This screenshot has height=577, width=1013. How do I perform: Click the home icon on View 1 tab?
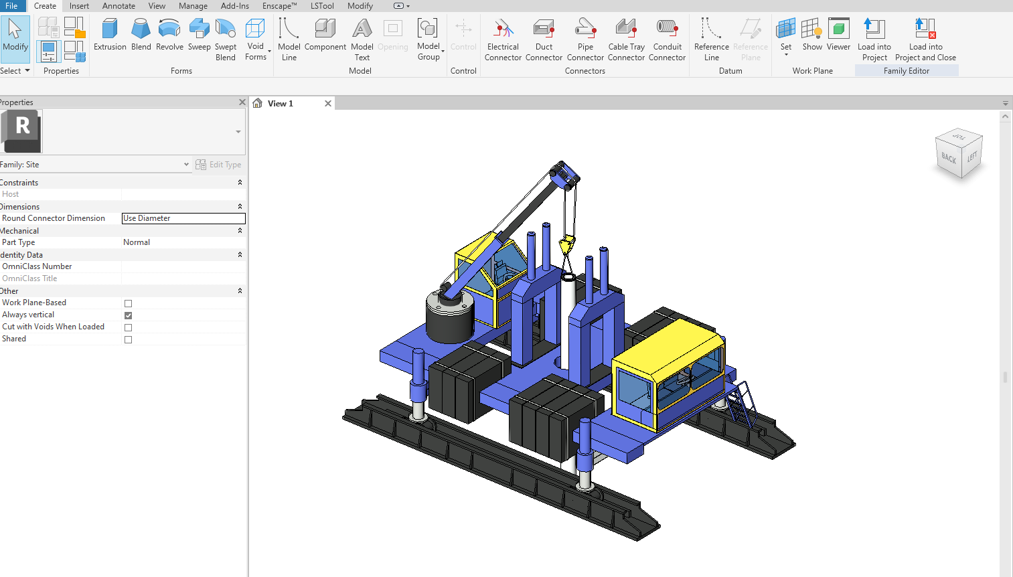point(258,103)
